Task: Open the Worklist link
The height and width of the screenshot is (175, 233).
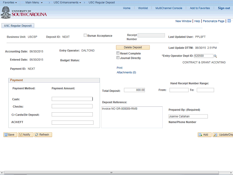Action: point(143,8)
